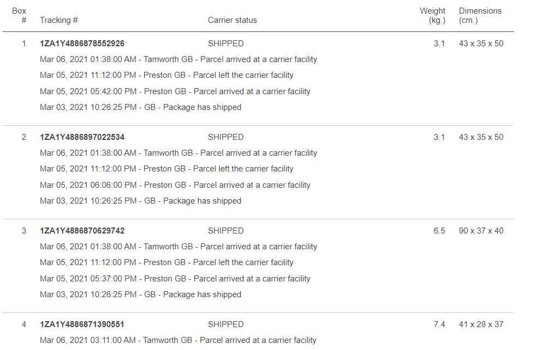Click the Weight (kg.) column header
The image size is (537, 350).
tap(433, 15)
